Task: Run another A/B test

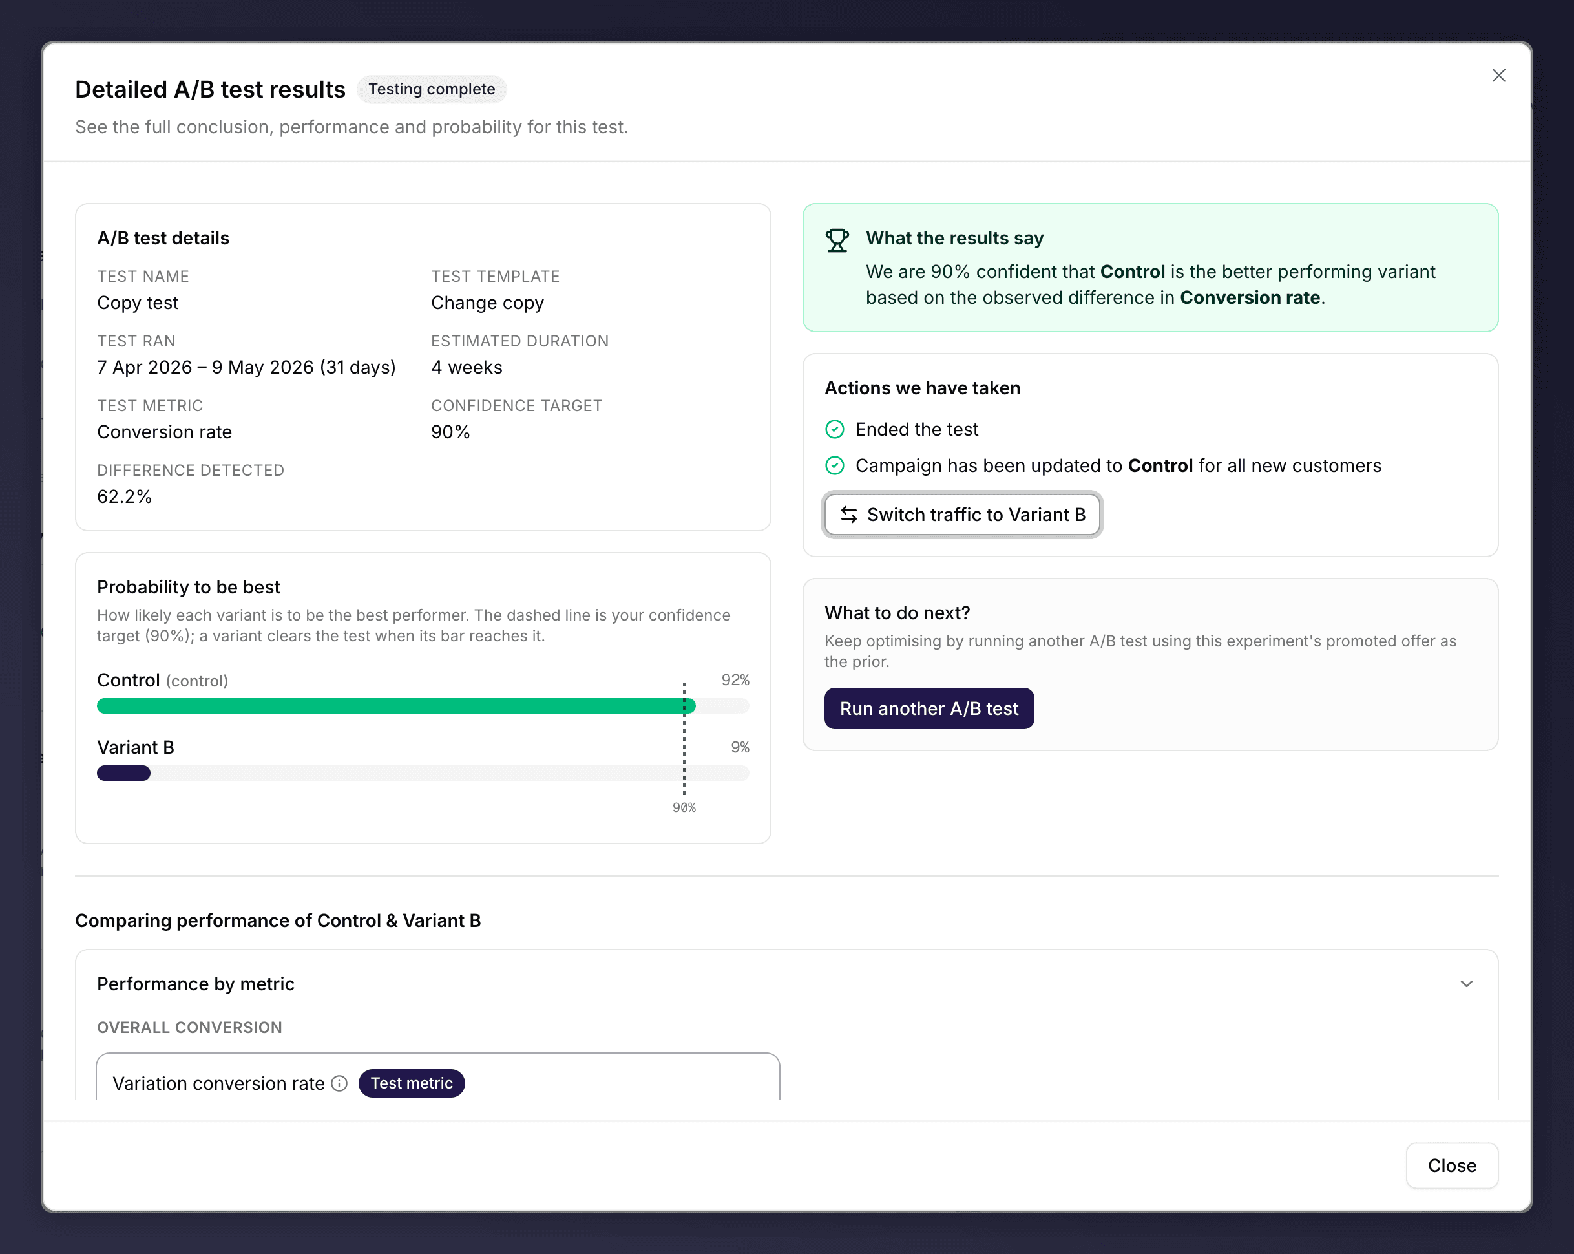Action: click(x=929, y=708)
